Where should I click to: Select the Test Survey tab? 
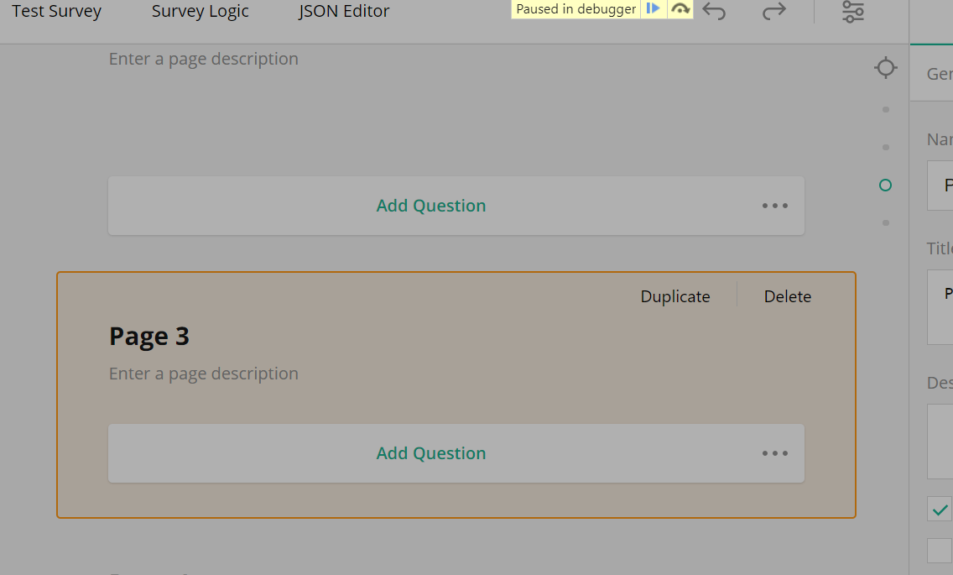(55, 11)
